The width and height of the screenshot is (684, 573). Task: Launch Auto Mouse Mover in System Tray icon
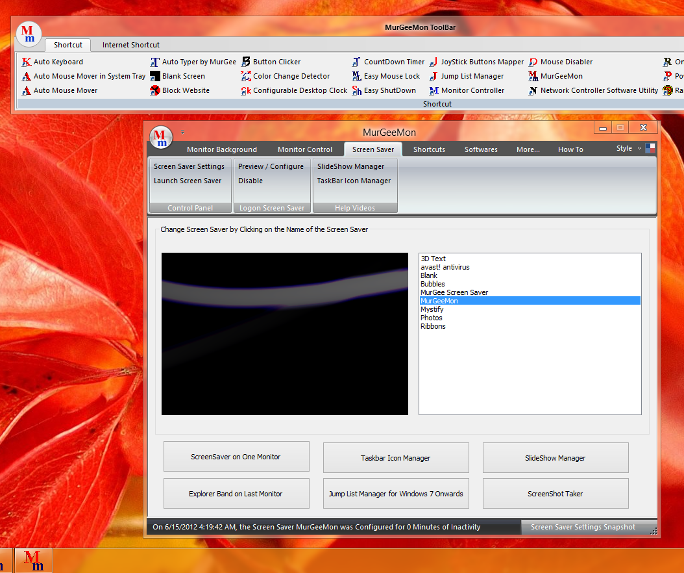pos(27,77)
